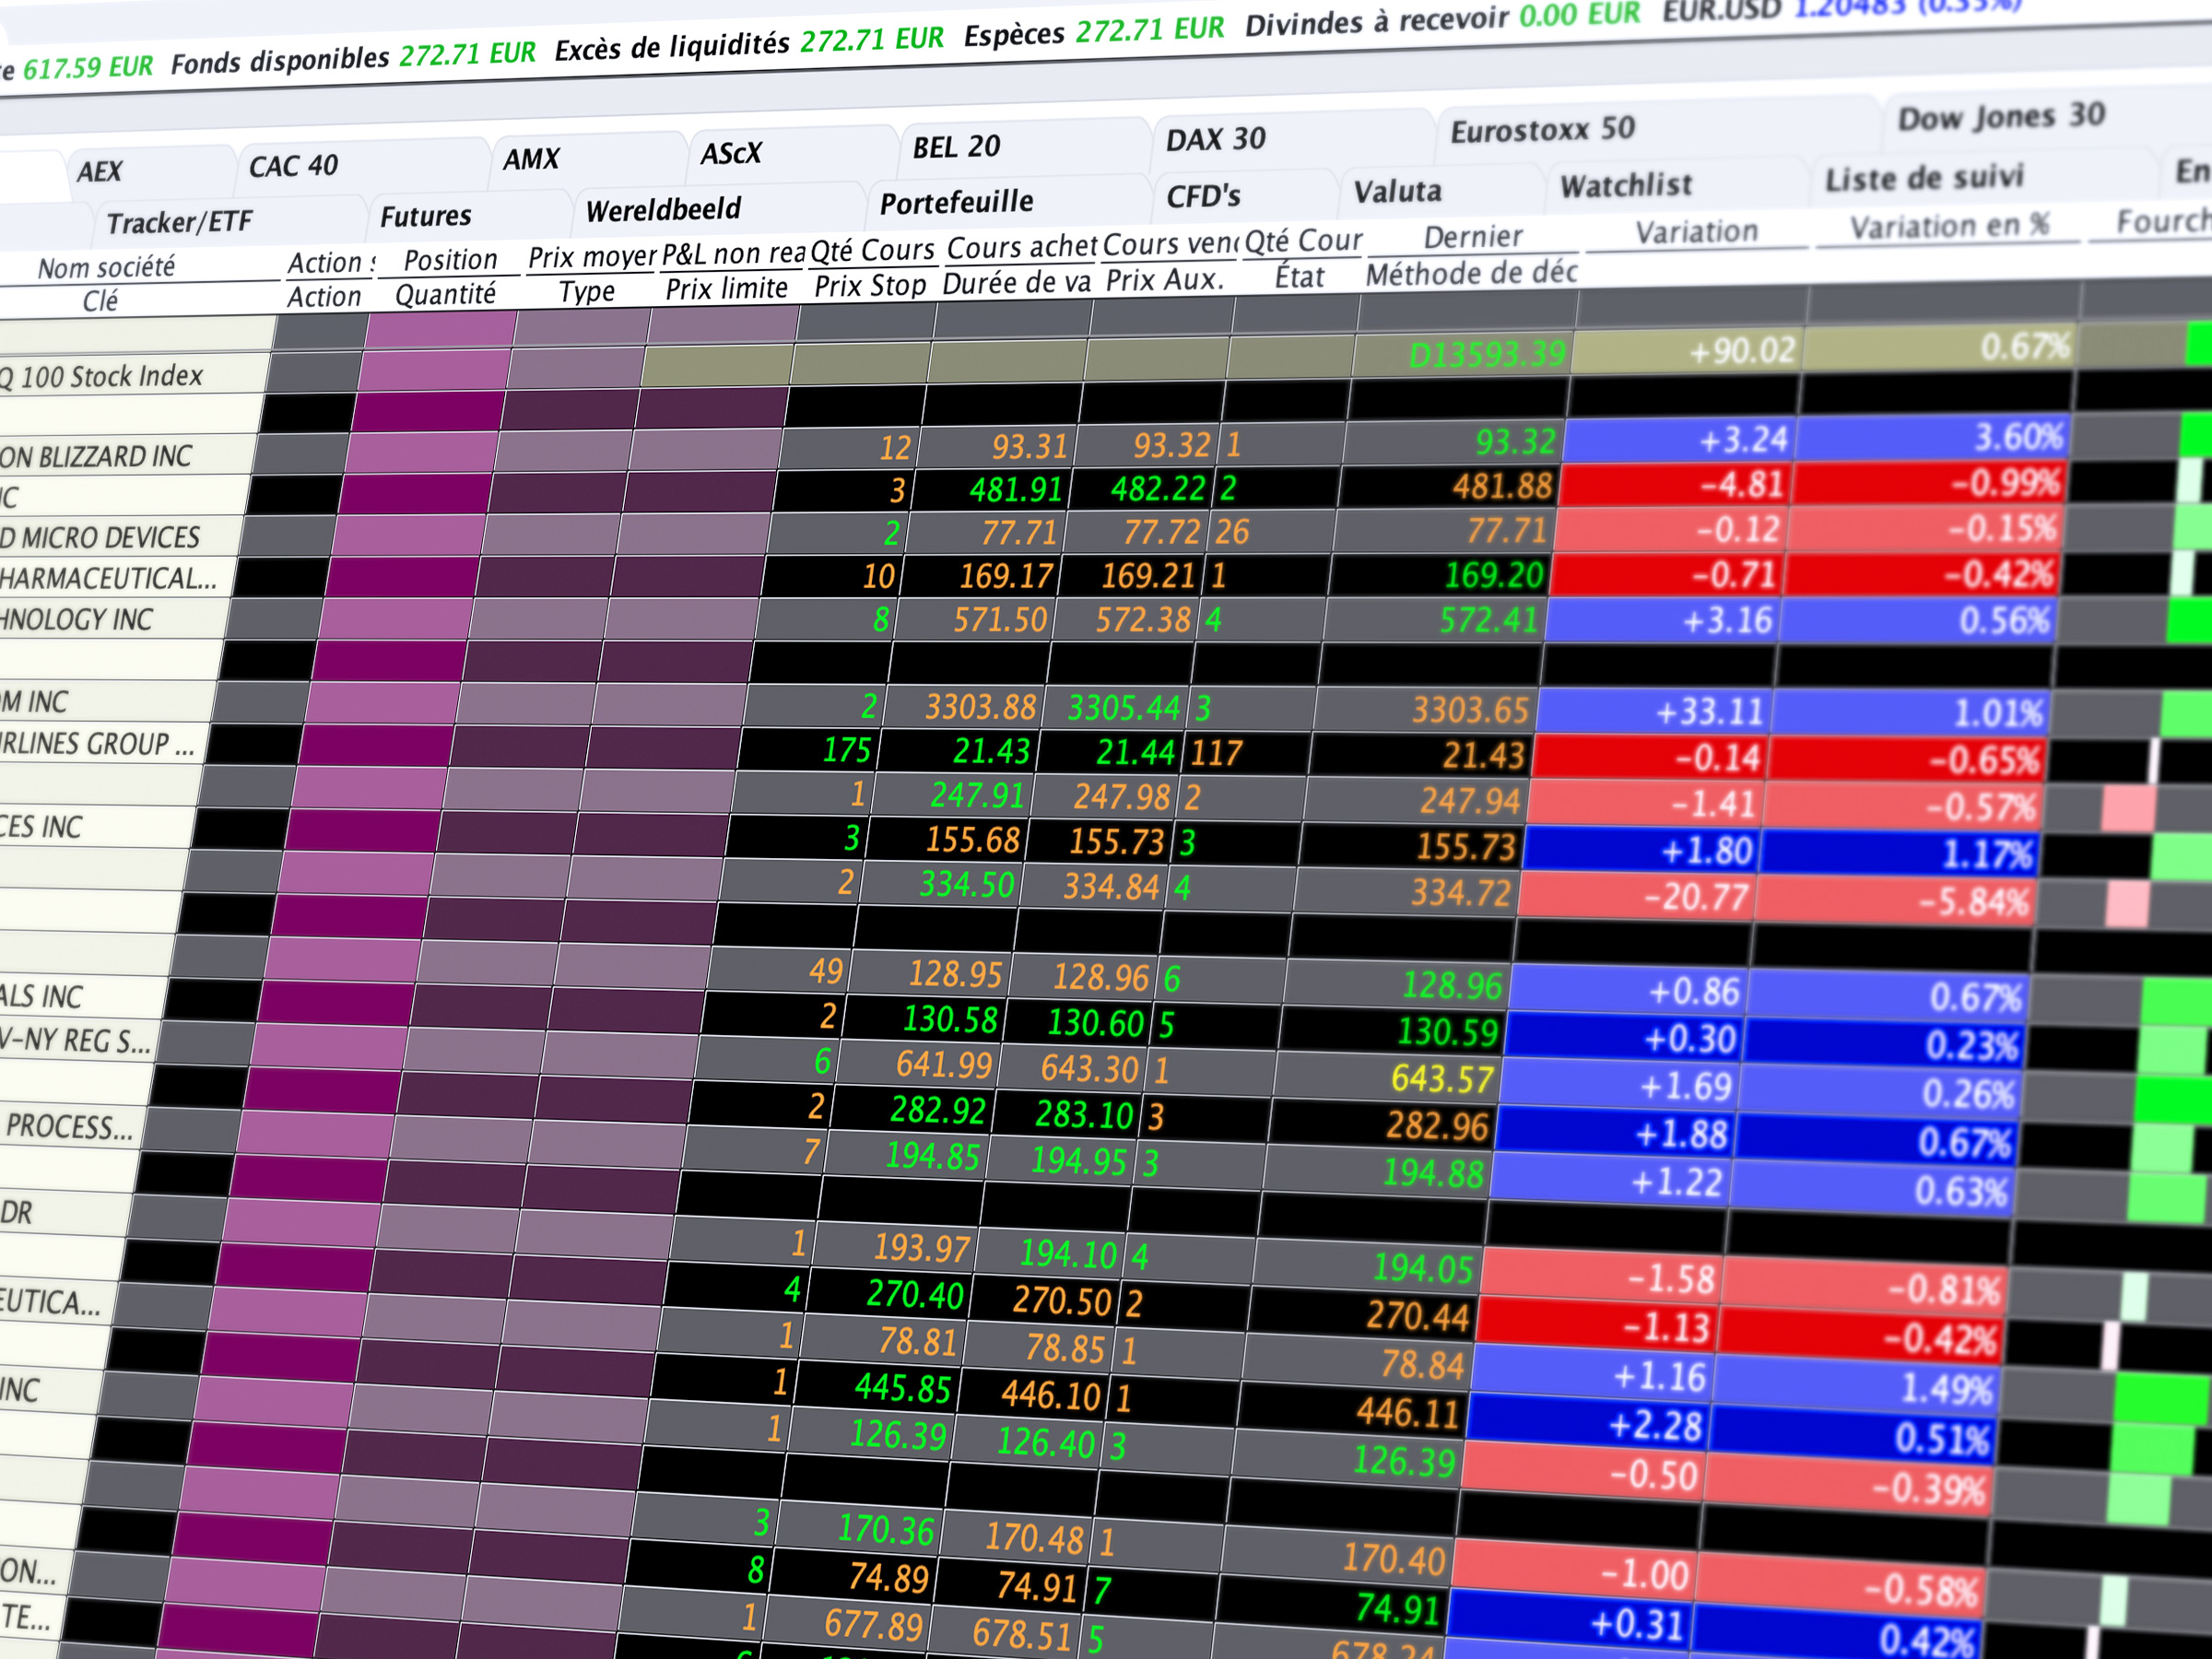This screenshot has width=2212, height=1659.
Task: Click the Type column header
Action: [x=587, y=291]
